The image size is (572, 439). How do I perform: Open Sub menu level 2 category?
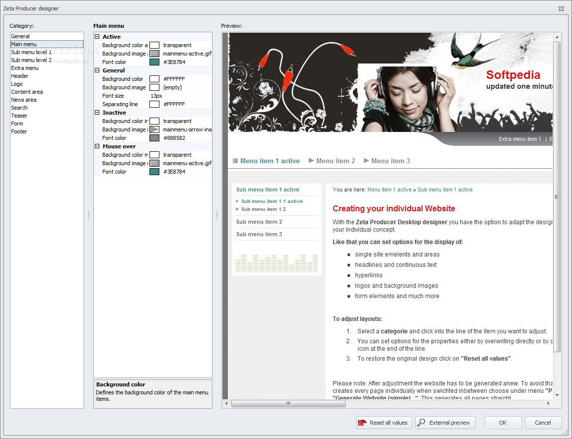[47, 60]
